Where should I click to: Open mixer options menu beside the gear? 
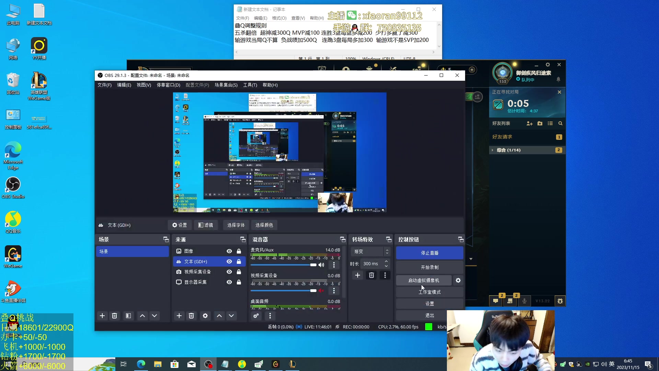pos(270,316)
